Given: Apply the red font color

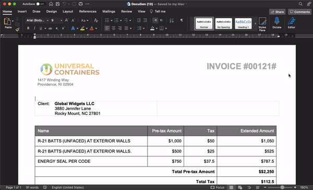Looking at the screenshot, I should [x=92, y=28].
